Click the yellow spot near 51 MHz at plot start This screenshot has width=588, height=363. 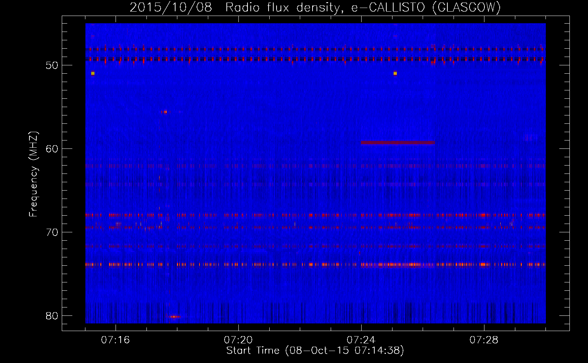click(93, 73)
